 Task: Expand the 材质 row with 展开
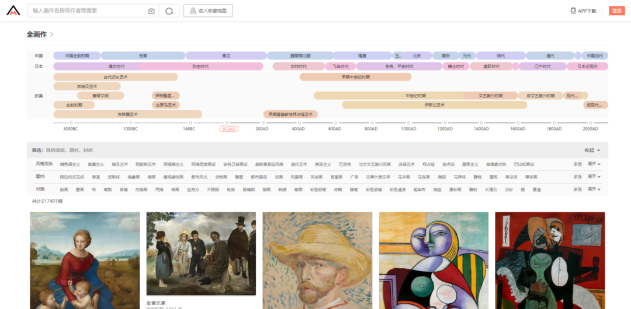594,189
